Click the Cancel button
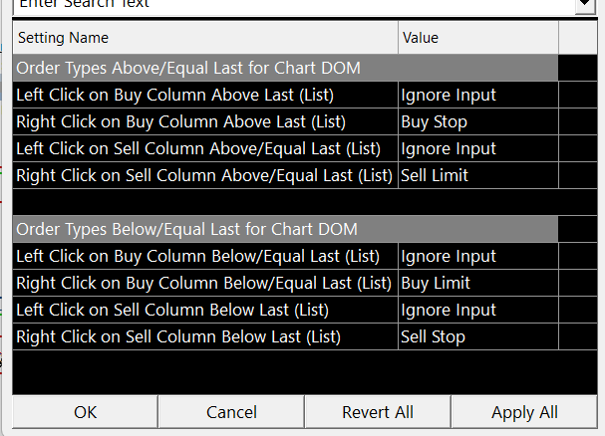This screenshot has height=436, width=605. (x=231, y=412)
